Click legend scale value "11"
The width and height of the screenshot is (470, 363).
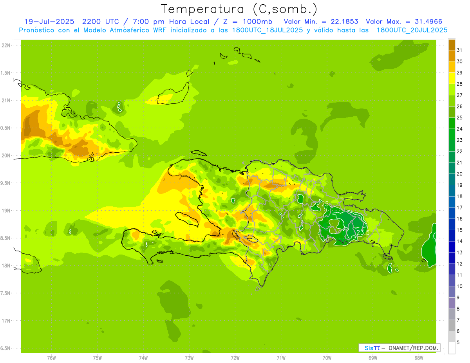point(460,275)
